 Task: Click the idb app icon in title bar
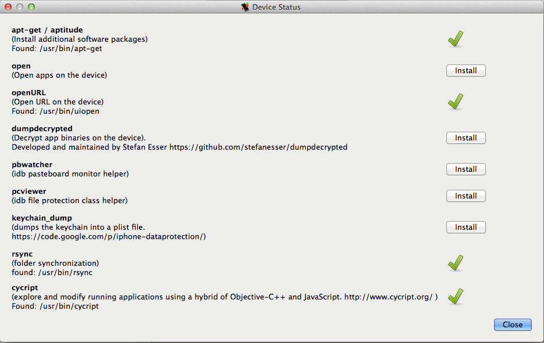coord(245,8)
